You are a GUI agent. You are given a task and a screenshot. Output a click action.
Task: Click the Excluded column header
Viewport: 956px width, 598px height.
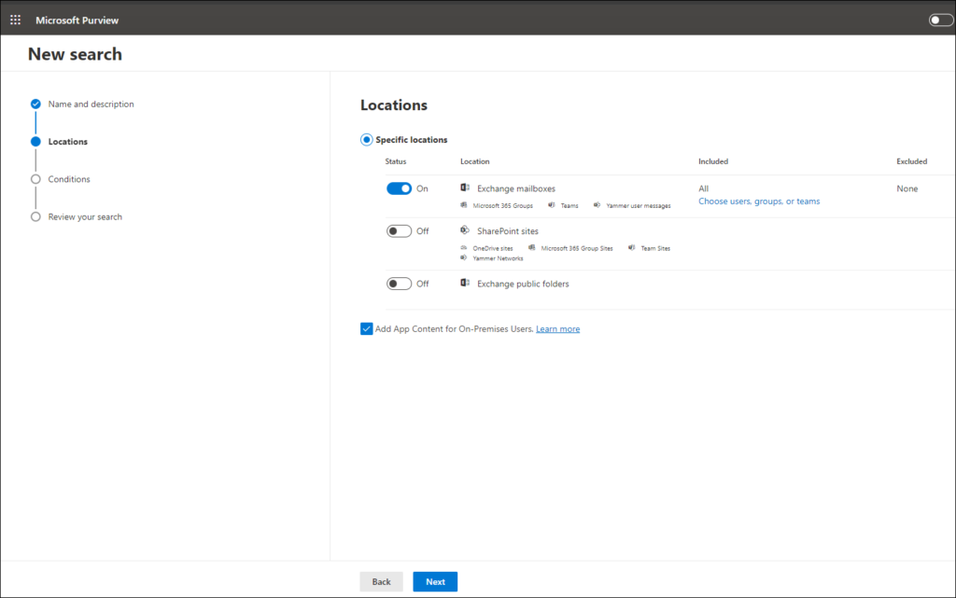911,161
